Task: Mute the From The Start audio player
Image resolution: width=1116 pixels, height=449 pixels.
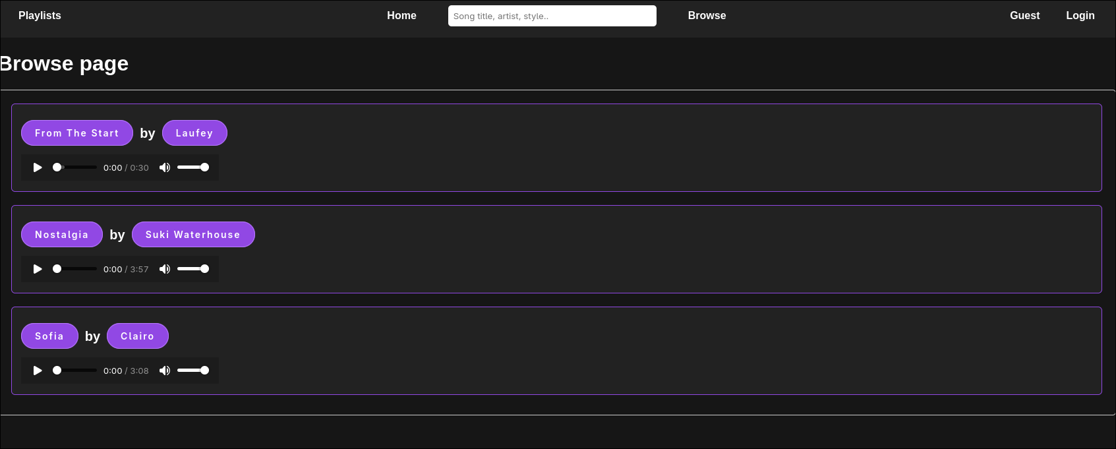Action: pos(165,167)
